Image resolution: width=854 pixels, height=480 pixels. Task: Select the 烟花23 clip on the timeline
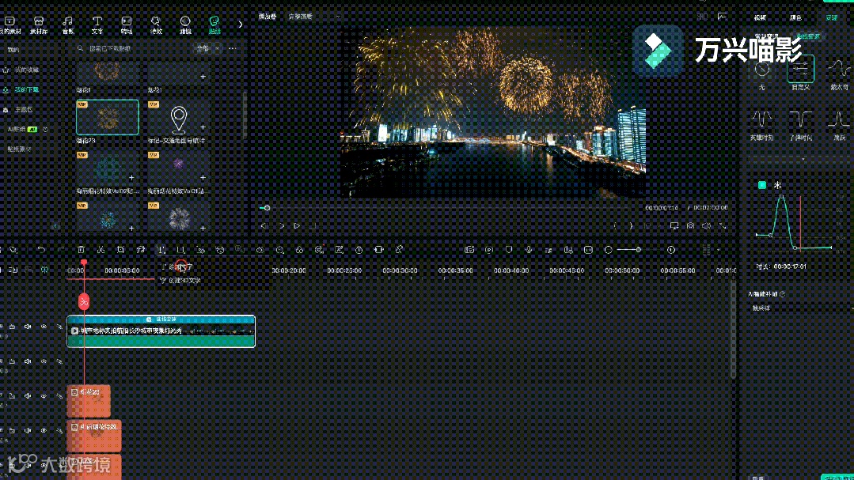point(89,401)
